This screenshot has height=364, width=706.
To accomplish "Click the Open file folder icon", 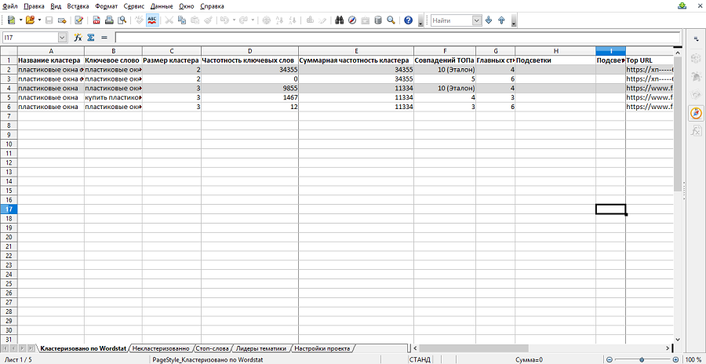I will pos(31,20).
